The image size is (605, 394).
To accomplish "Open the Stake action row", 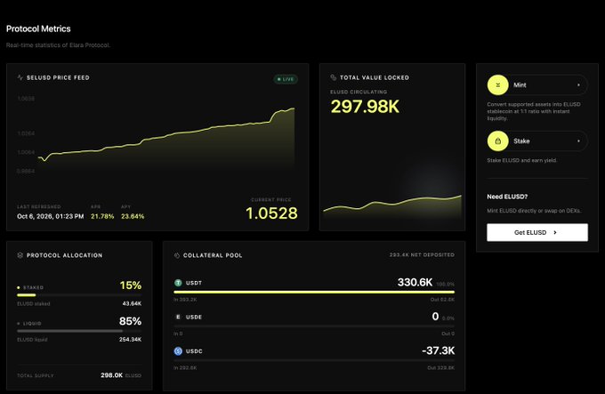I will [x=537, y=141].
